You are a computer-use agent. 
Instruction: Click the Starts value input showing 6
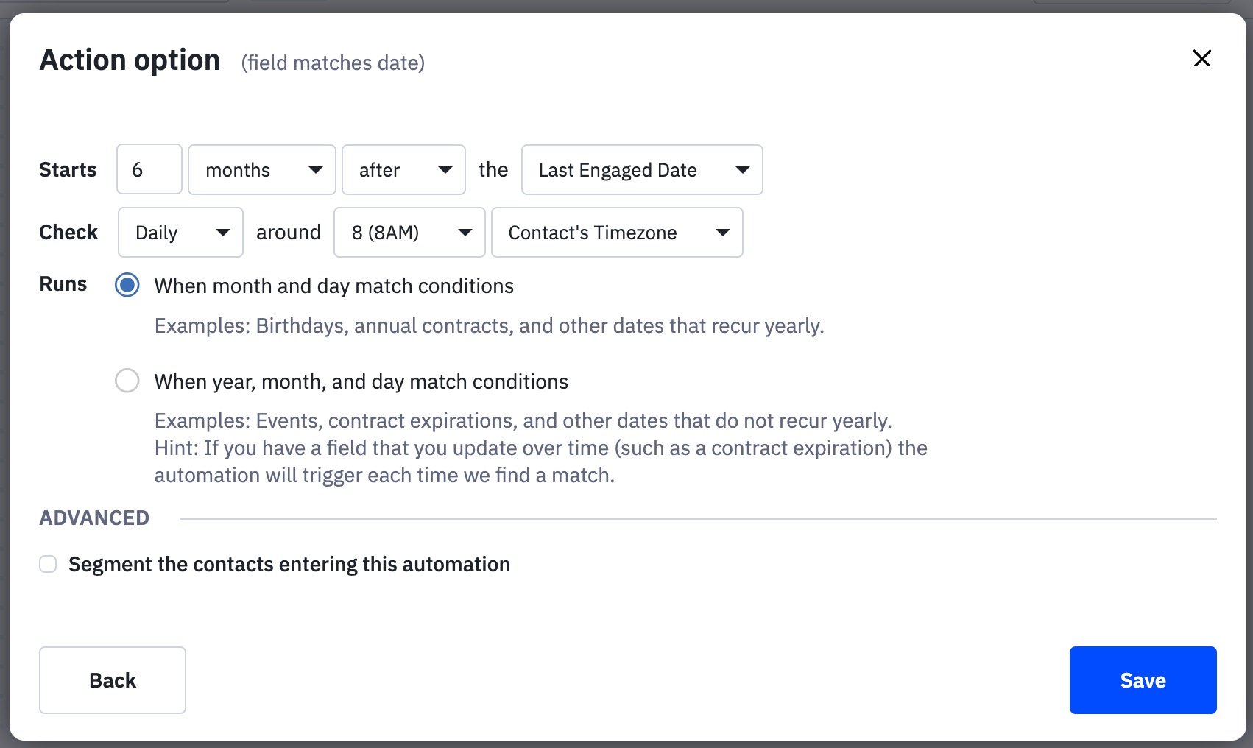click(x=149, y=170)
